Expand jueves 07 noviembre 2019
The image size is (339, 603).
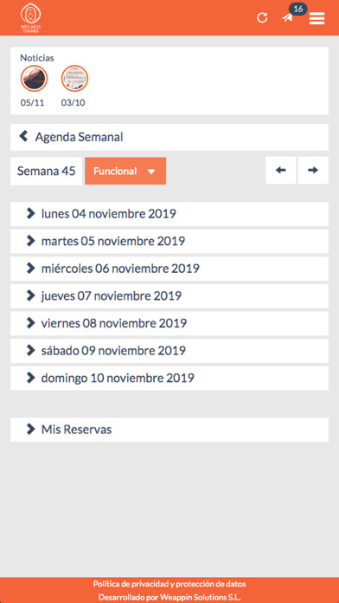(x=169, y=295)
